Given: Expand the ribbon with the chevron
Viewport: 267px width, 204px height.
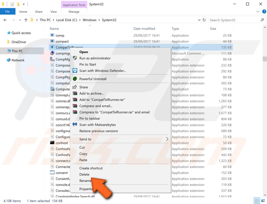Looking at the screenshot, I should (258, 12).
